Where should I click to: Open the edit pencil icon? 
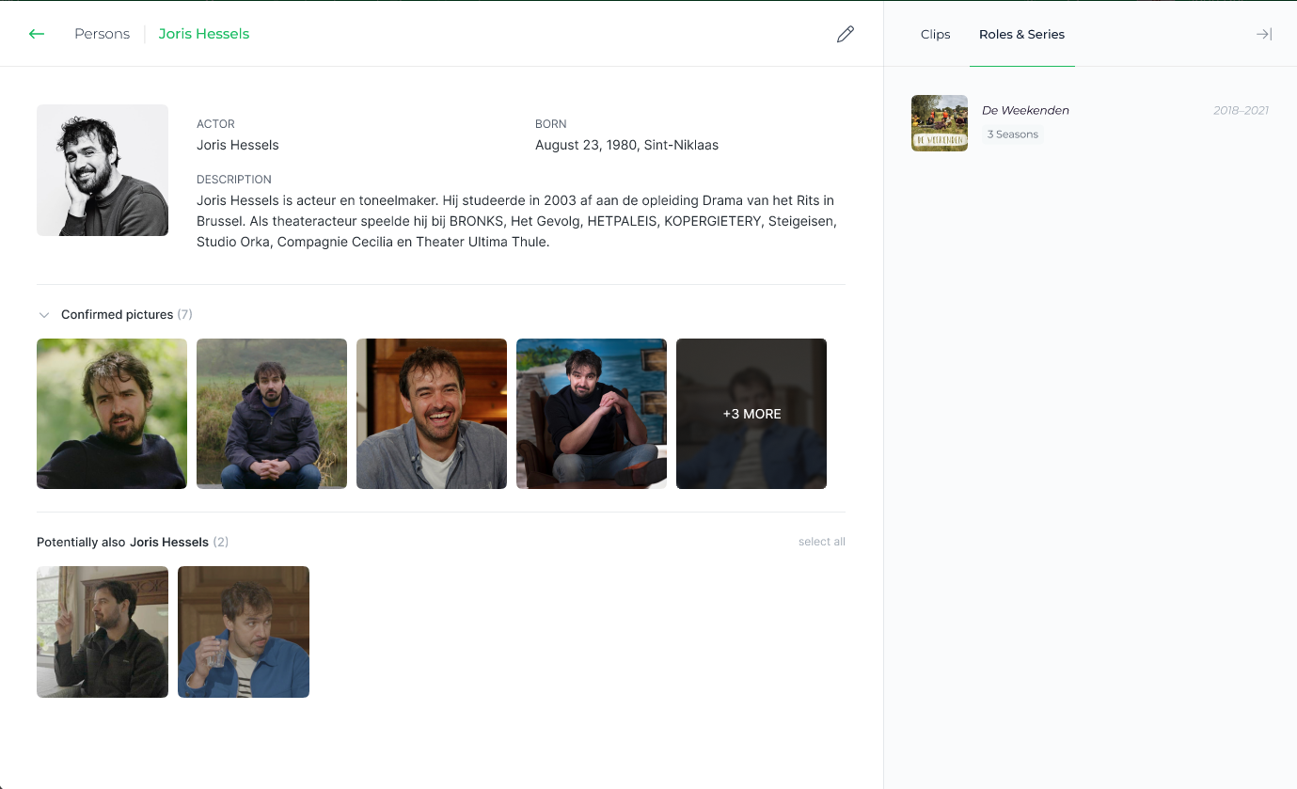(x=846, y=34)
